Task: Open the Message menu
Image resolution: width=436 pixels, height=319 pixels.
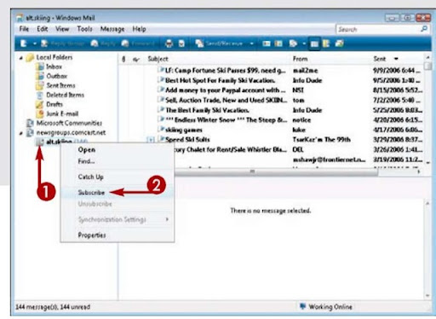Action: 112,29
